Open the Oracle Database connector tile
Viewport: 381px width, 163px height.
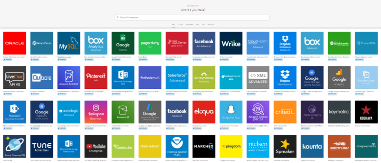coord(15,43)
